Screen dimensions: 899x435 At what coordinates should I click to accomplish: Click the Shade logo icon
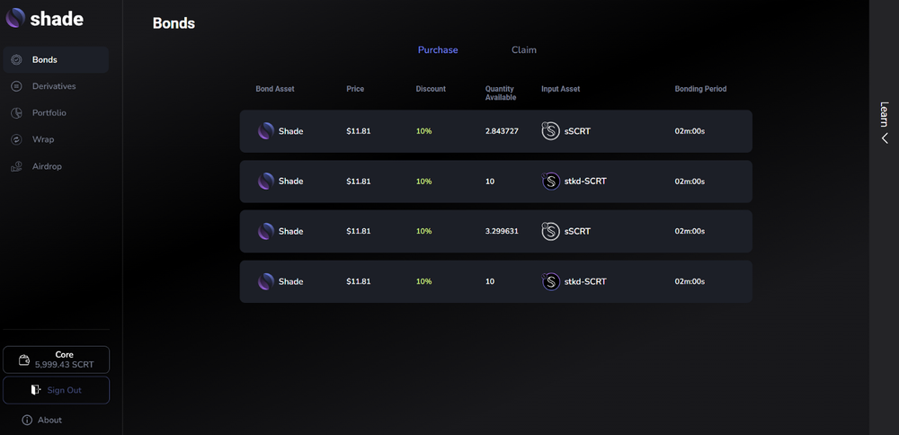[15, 18]
